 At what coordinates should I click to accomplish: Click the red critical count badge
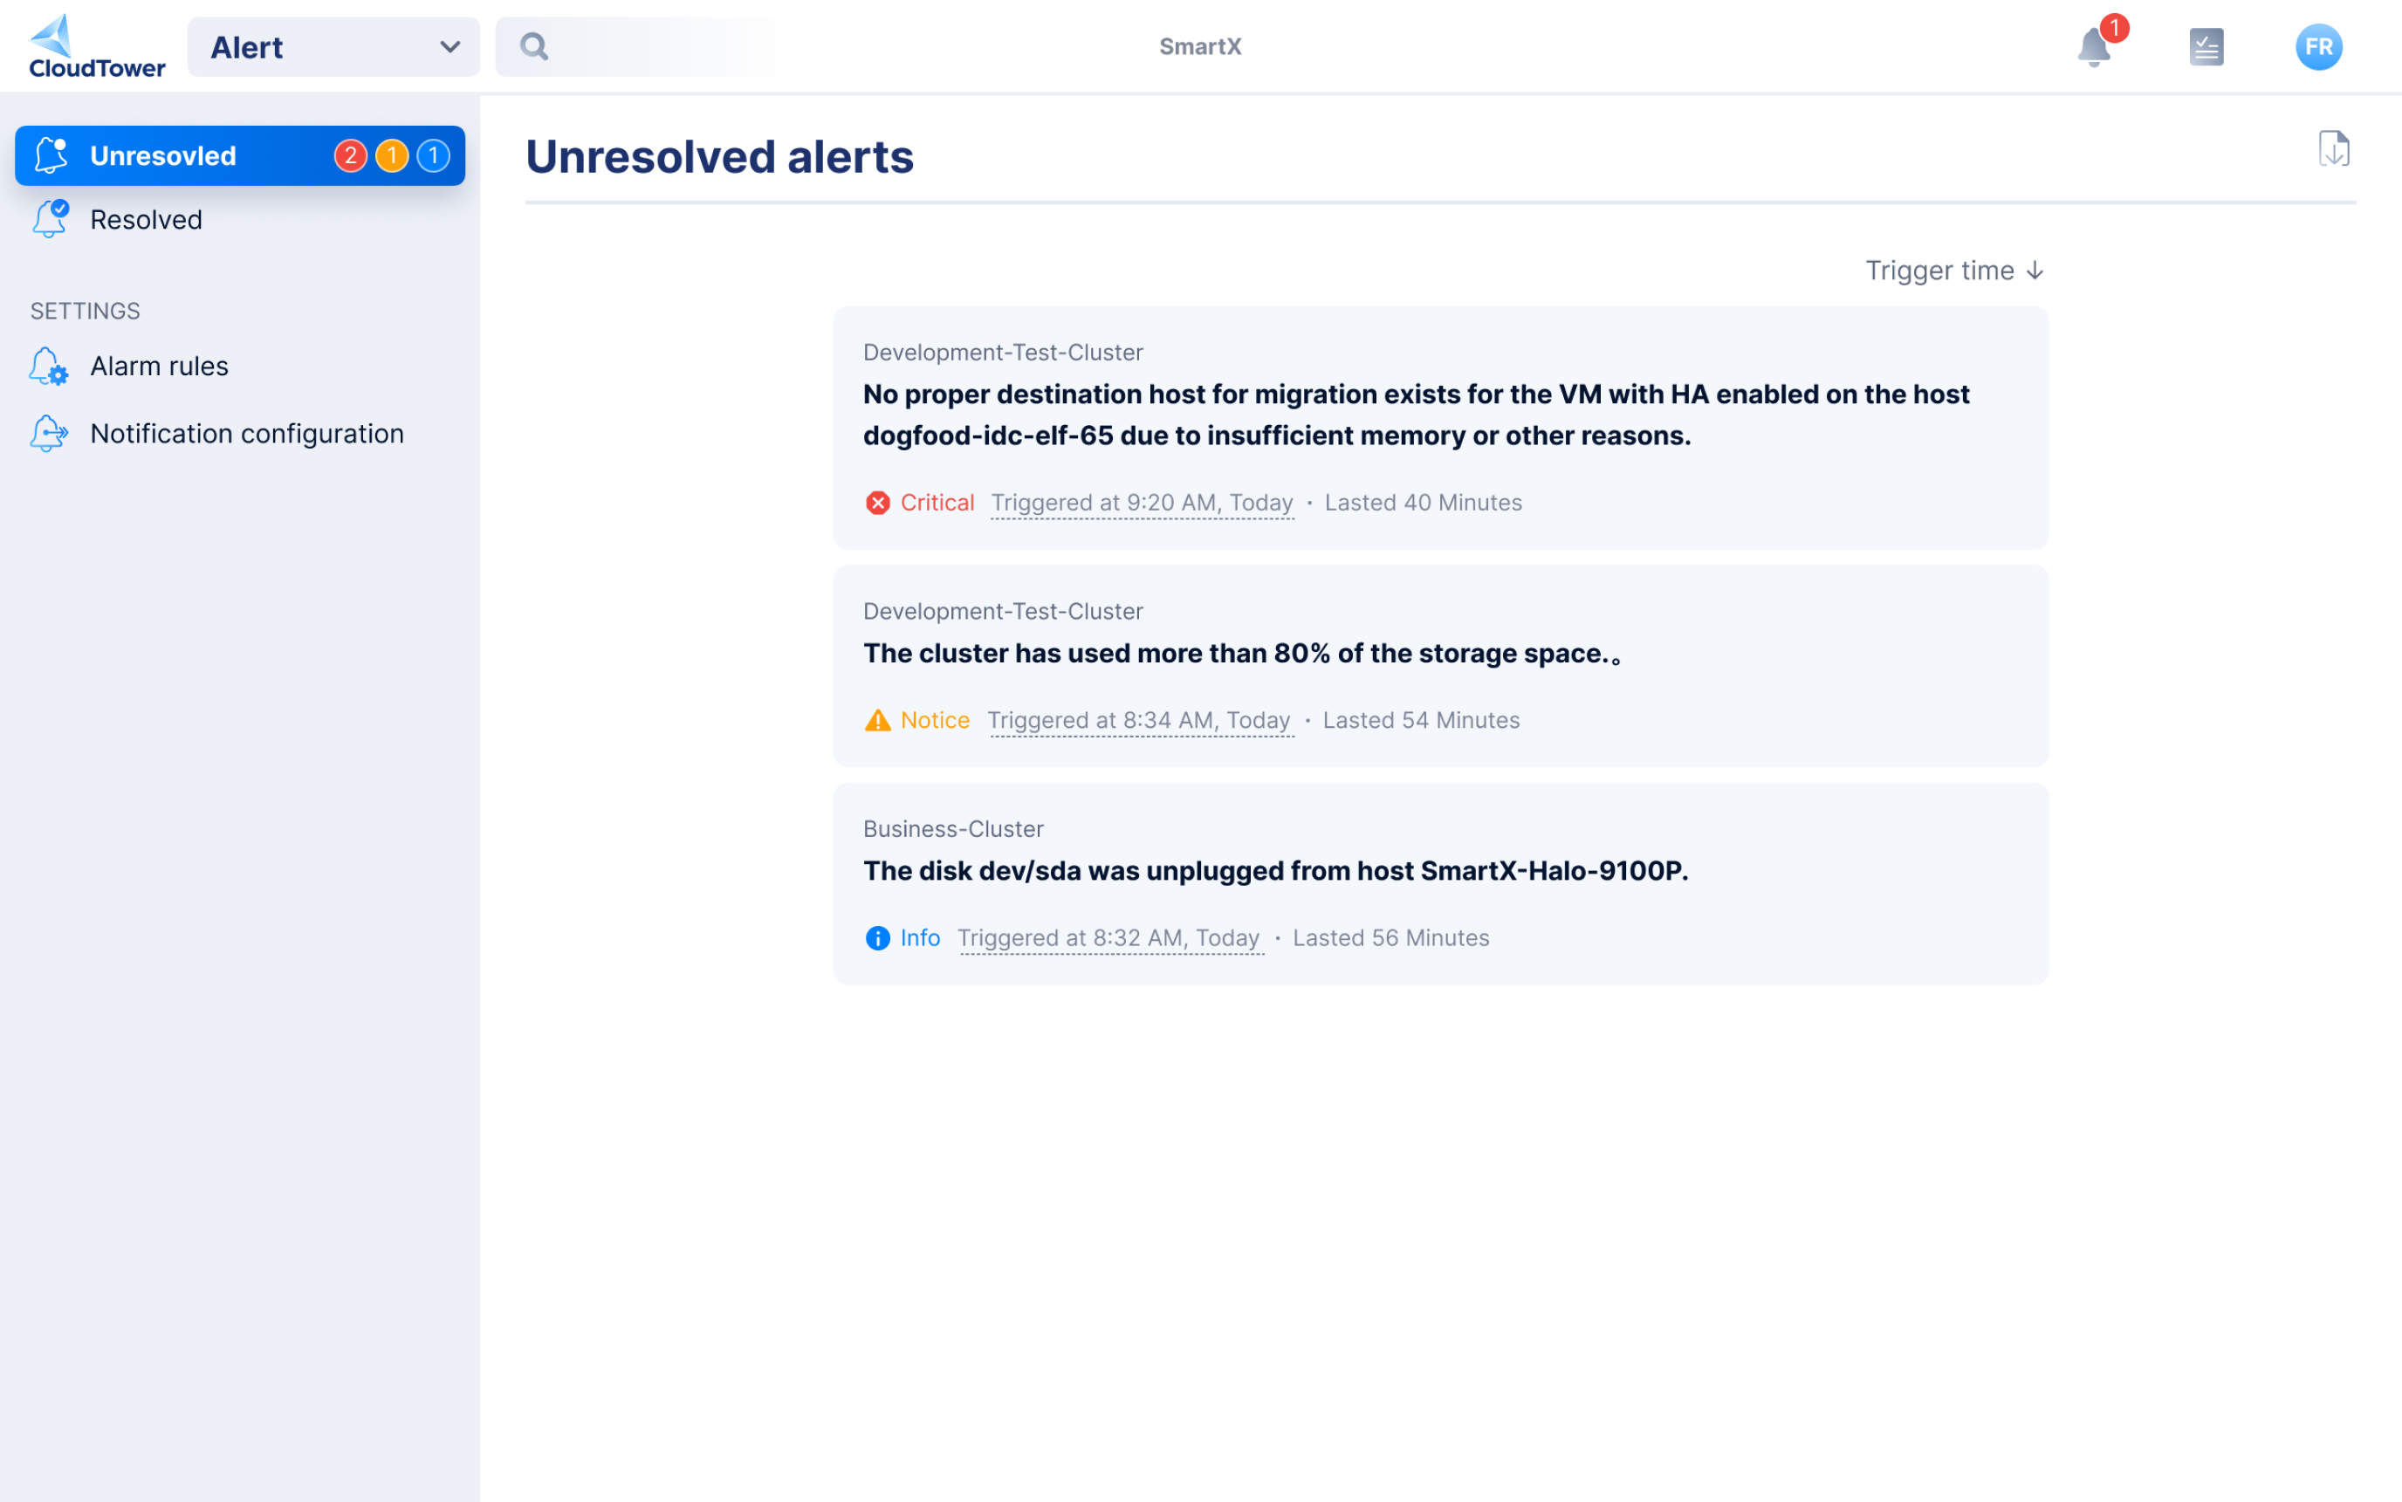pos(350,156)
